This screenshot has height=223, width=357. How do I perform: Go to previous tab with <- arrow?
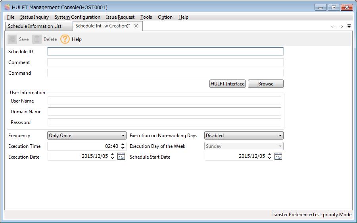(x=333, y=27)
